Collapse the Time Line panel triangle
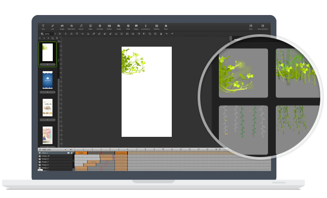Image resolution: width=327 pixels, height=198 pixels. pos(40,150)
